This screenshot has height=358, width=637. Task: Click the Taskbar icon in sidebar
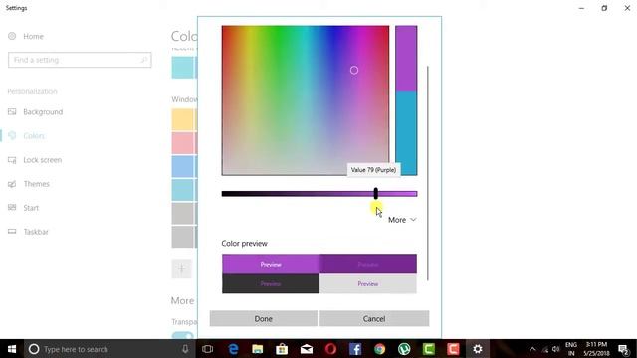click(12, 232)
